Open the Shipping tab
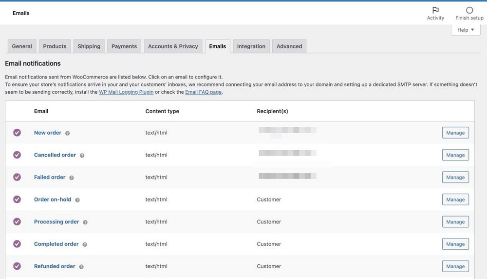The height and width of the screenshot is (279, 487). [89, 46]
